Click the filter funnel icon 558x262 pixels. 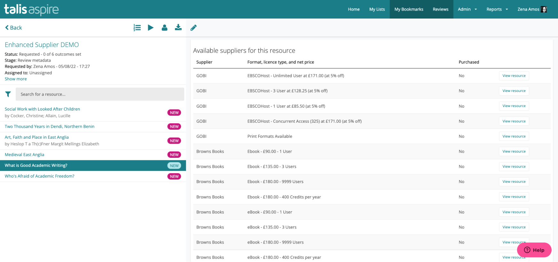click(x=8, y=94)
